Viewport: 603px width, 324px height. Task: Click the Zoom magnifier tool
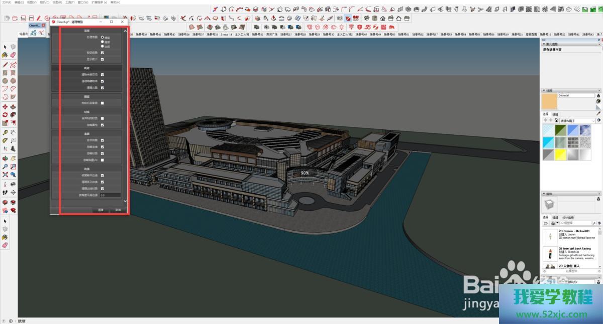5,167
